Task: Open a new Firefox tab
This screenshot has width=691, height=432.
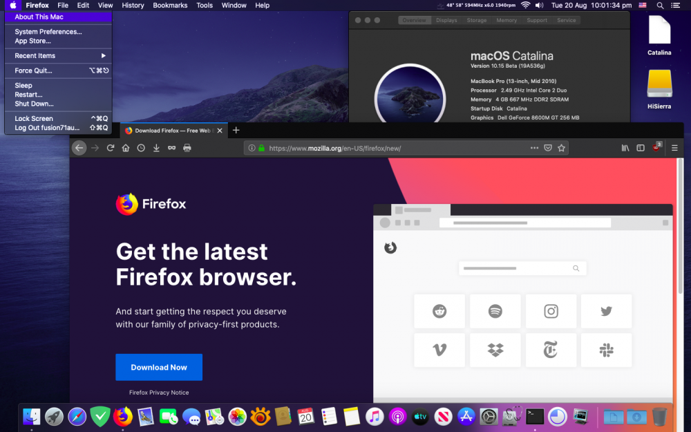Action: [x=236, y=130]
